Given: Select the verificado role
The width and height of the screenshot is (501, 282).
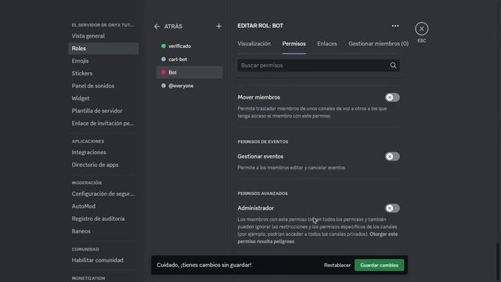Looking at the screenshot, I should pos(189,46).
